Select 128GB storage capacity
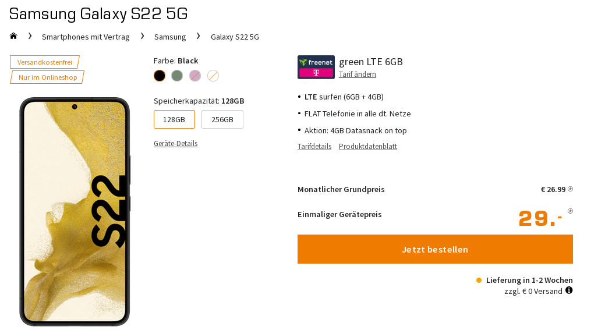The image size is (612, 330). (x=174, y=119)
